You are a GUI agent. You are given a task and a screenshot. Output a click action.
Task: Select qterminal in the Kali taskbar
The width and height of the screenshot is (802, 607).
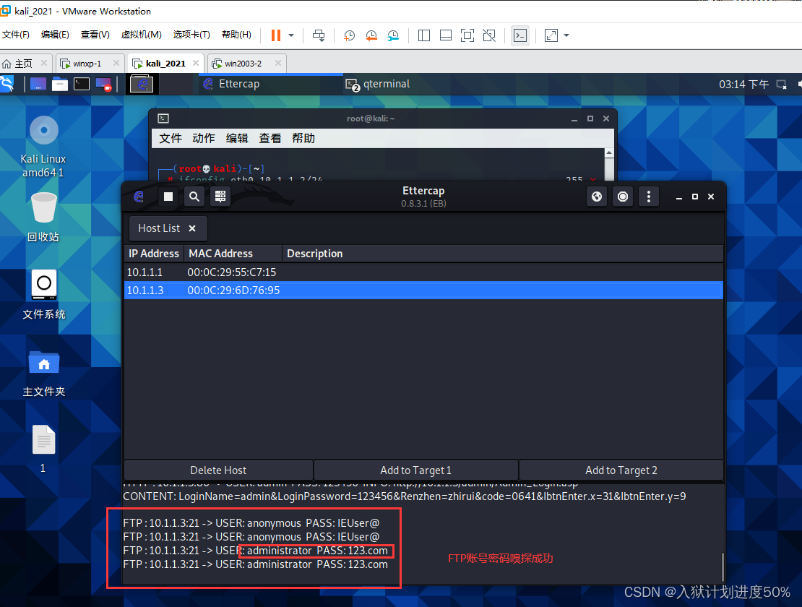tap(379, 84)
